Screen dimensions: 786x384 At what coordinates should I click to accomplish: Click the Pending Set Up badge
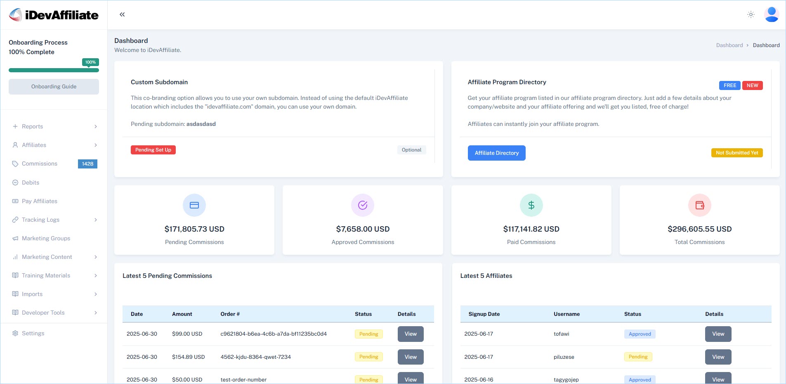point(153,150)
